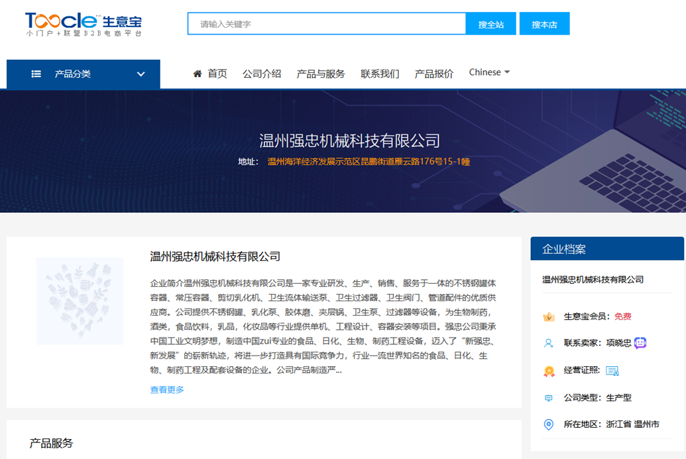Click the orange company address text

tap(369, 162)
